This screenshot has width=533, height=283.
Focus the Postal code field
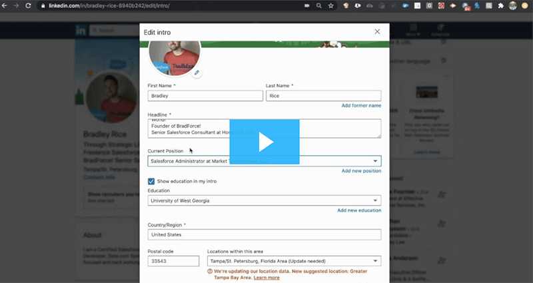(x=173, y=262)
